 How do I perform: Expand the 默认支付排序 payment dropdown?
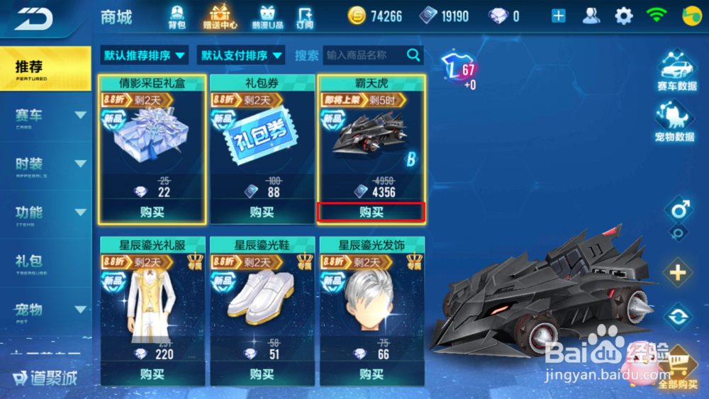241,55
